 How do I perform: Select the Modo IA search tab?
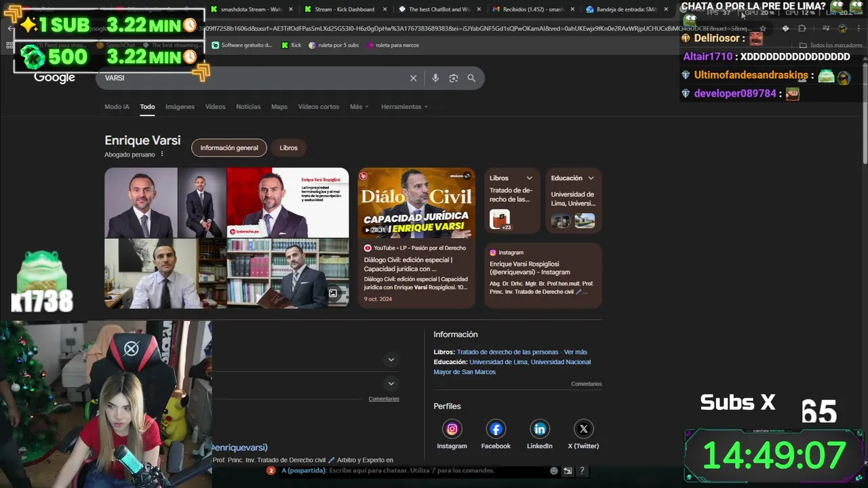(x=117, y=107)
